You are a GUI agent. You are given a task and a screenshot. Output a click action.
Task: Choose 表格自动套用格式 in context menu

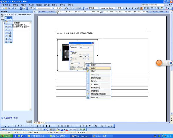[99, 94]
